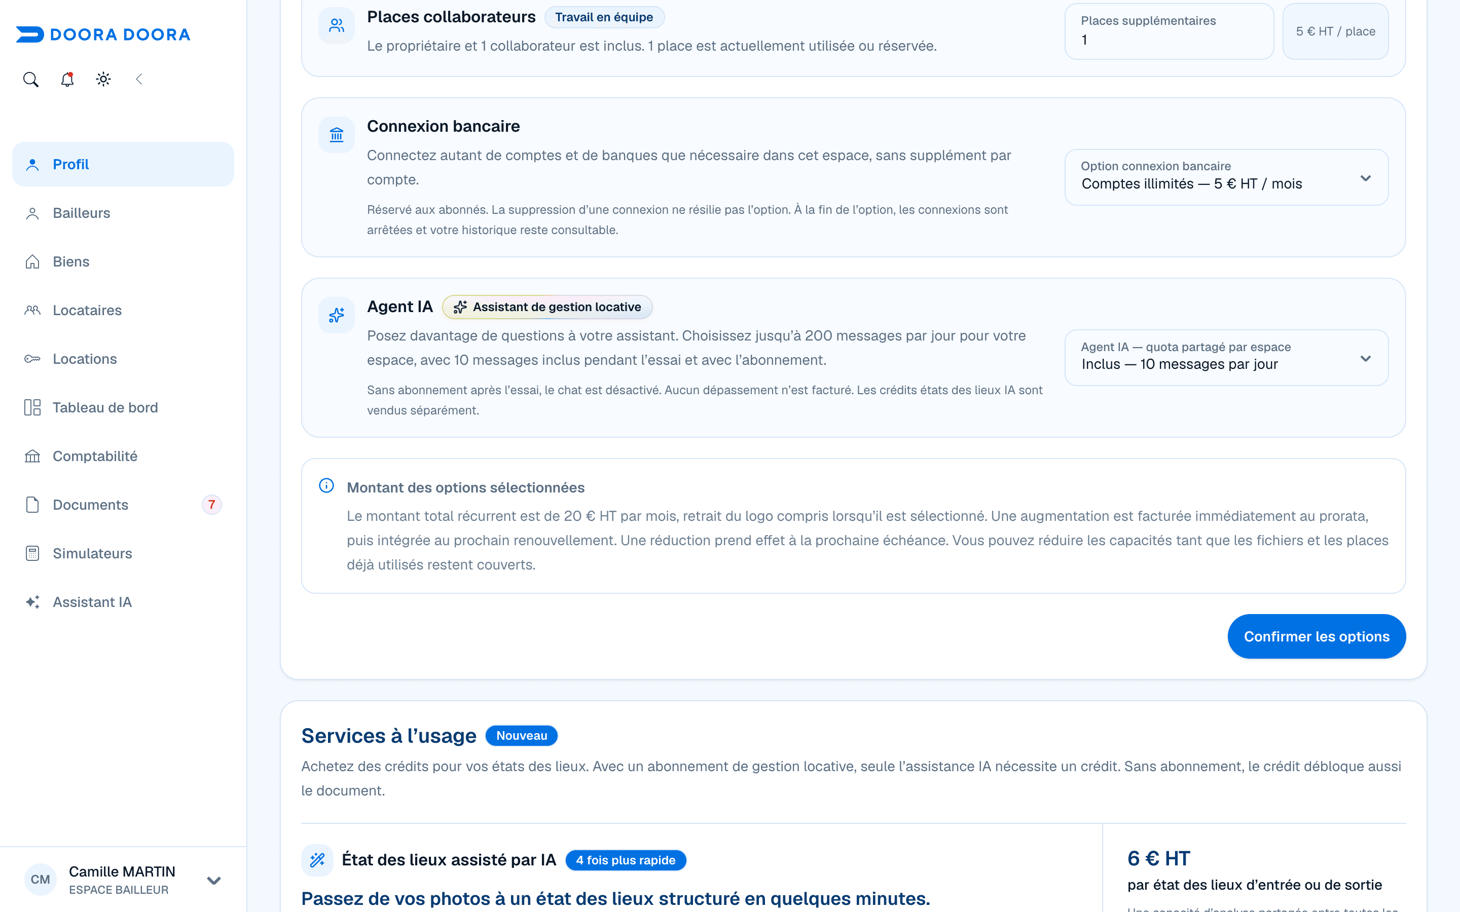
Task: Open Assistant IA in sidebar
Action: pos(123,602)
